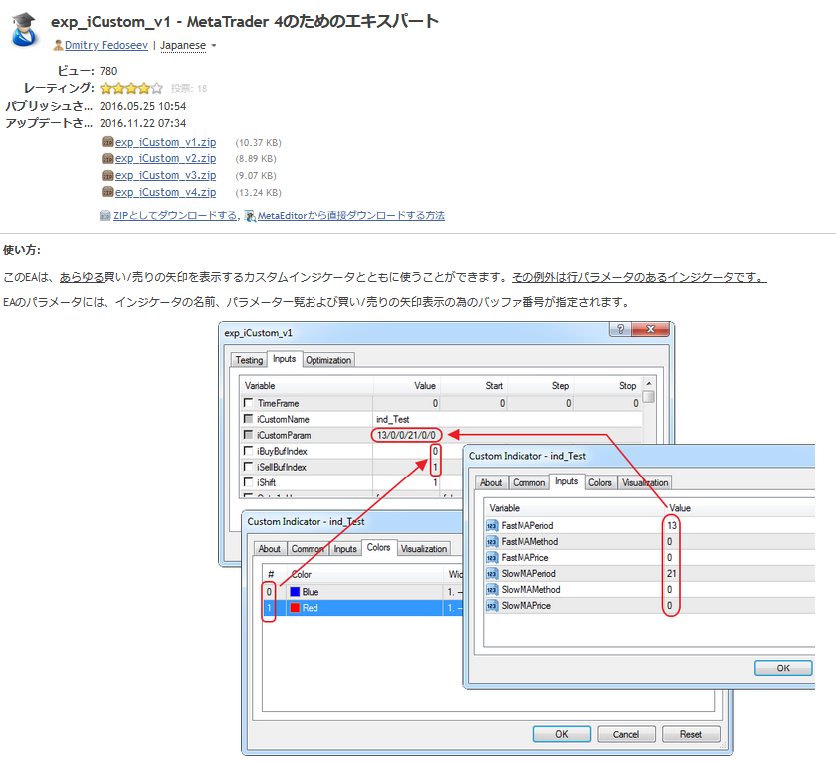Click the iCustomParam value 13/0/0/21/0/0

[406, 435]
